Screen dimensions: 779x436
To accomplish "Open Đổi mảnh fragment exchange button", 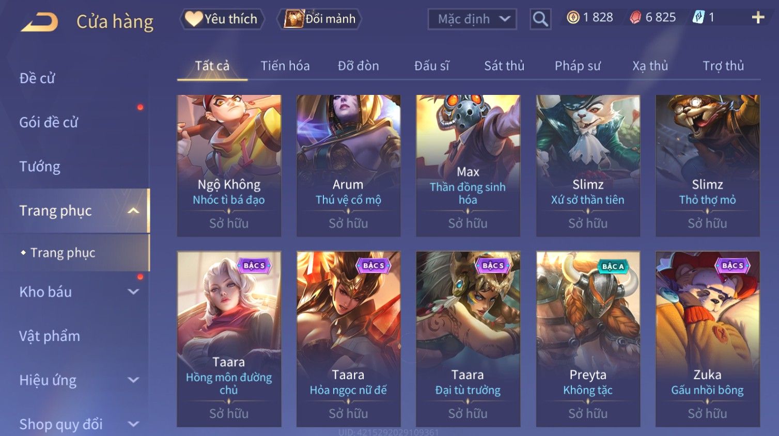I will (319, 19).
